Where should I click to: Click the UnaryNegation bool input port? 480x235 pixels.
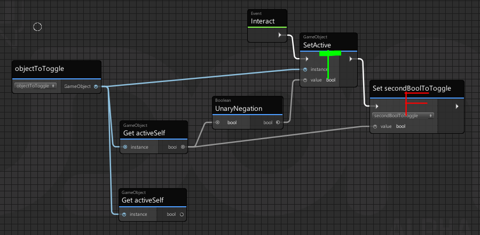coord(218,123)
